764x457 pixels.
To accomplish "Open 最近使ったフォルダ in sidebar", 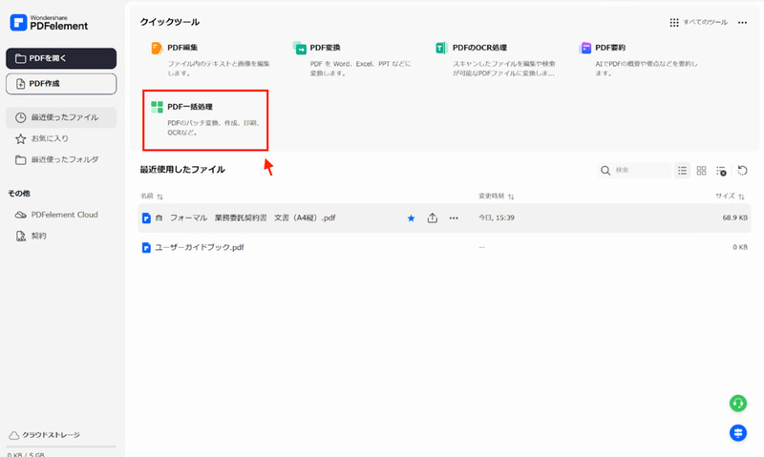I will pyautogui.click(x=61, y=159).
